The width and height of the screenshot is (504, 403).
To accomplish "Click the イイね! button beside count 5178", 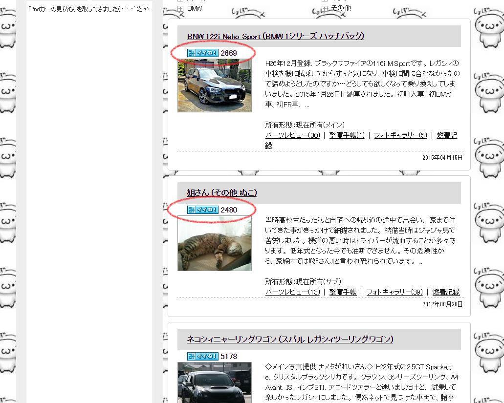I will pos(202,356).
